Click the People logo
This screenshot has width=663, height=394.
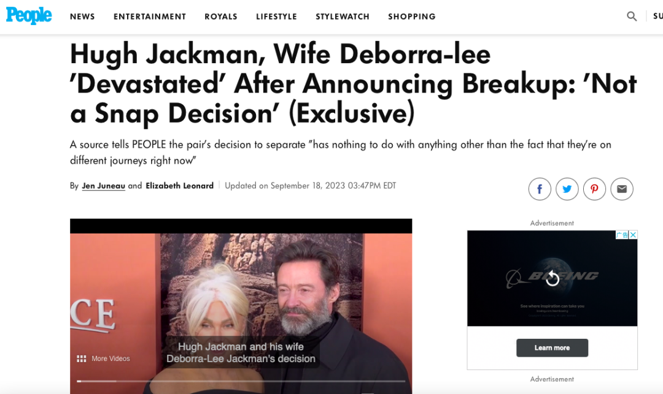(29, 15)
